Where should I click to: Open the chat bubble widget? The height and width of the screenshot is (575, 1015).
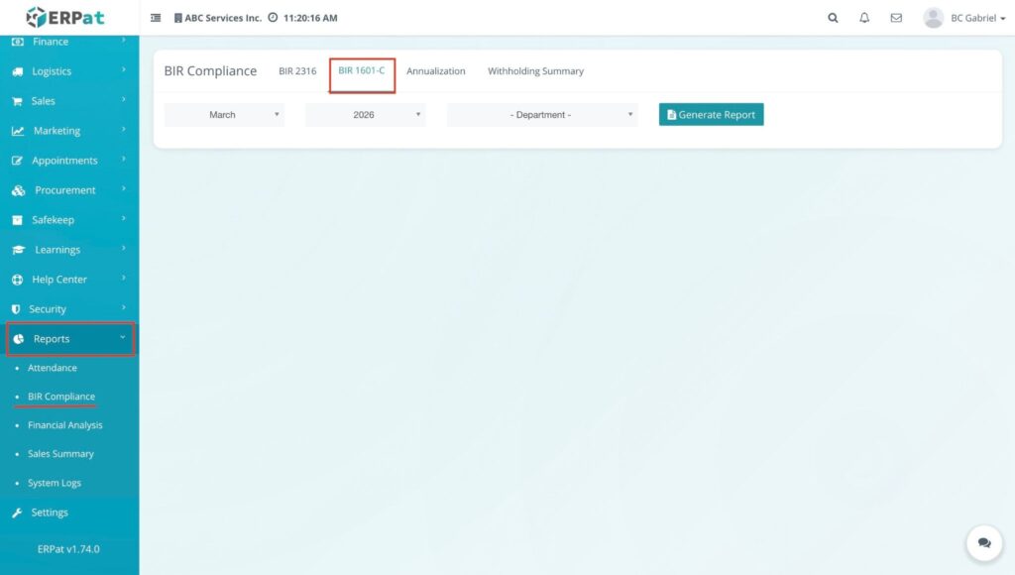(x=983, y=543)
